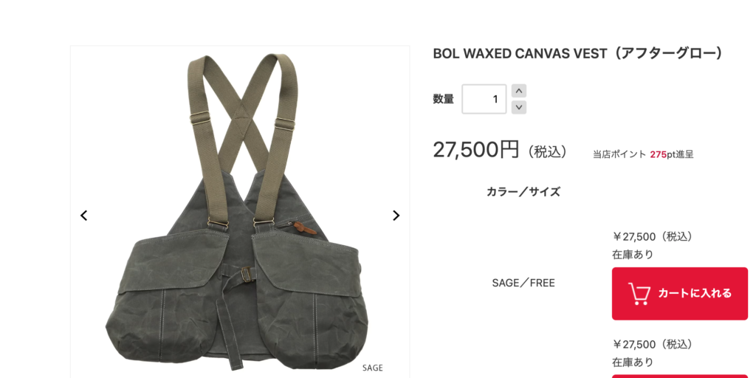This screenshot has width=756, height=378.
Task: Select the SAGE／FREE variant label
Action: coord(523,283)
